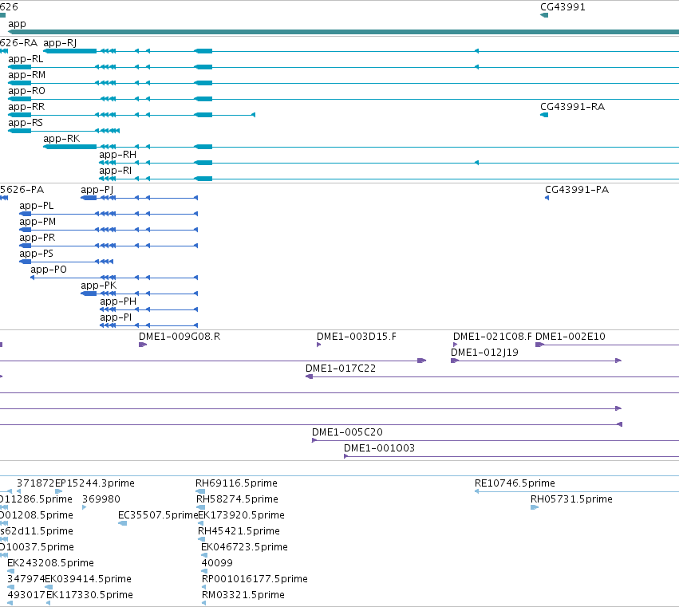Select the EK117330.5prime EST label
The width and height of the screenshot is (679, 607).
(89, 595)
